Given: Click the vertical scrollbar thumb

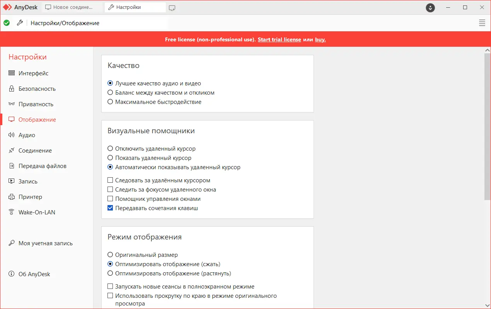Looking at the screenshot, I should click(x=487, y=127).
